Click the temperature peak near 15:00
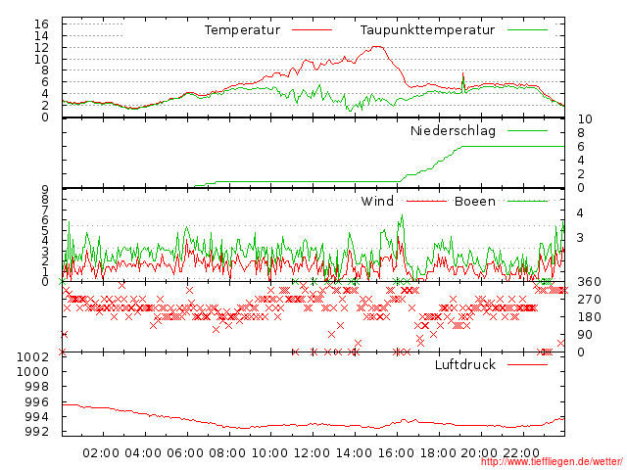 point(377,47)
